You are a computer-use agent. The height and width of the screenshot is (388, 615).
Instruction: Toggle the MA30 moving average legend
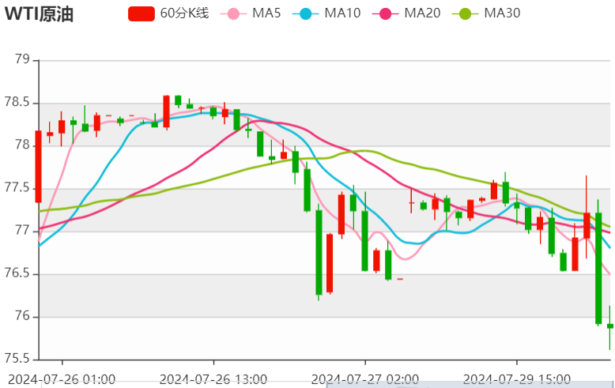click(486, 13)
